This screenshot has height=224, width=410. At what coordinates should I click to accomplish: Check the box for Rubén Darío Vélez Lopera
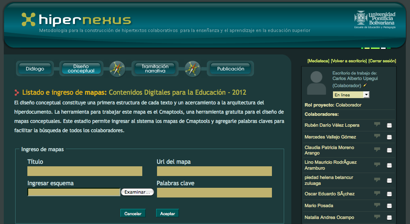[x=389, y=125]
